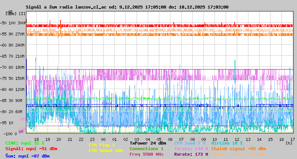The image size is (297, 159).
Task: Select the red Signál legend entry
Action: 31,149
